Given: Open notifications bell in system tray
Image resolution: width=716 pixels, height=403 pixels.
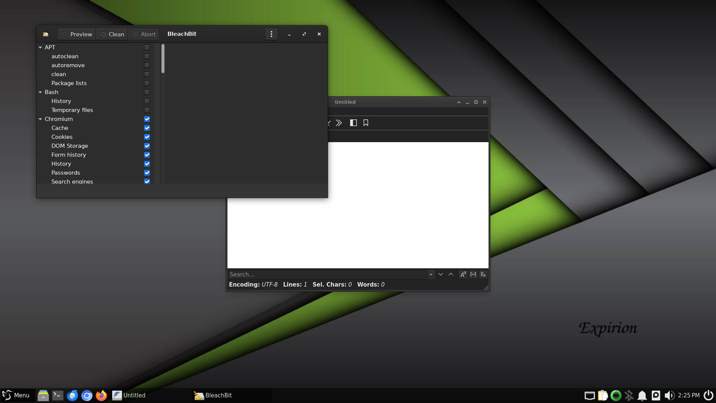Looking at the screenshot, I should pyautogui.click(x=642, y=395).
